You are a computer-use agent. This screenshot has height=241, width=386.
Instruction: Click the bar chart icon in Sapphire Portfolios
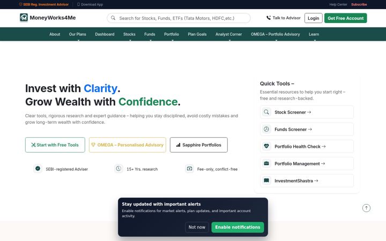[178, 145]
